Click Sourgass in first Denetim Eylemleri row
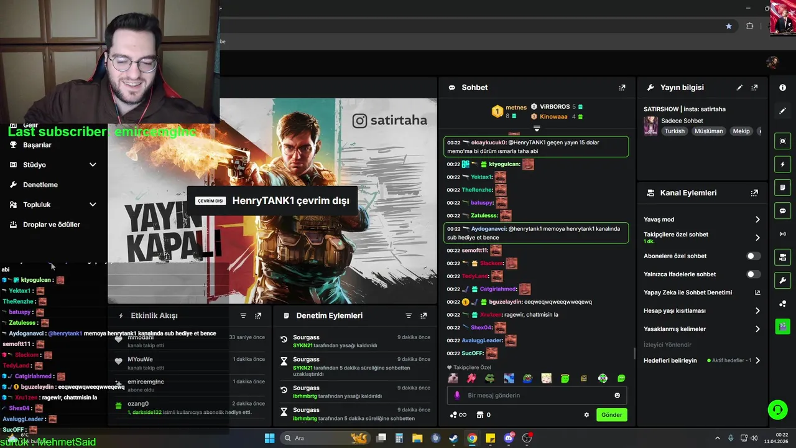796x448 pixels. (x=306, y=337)
